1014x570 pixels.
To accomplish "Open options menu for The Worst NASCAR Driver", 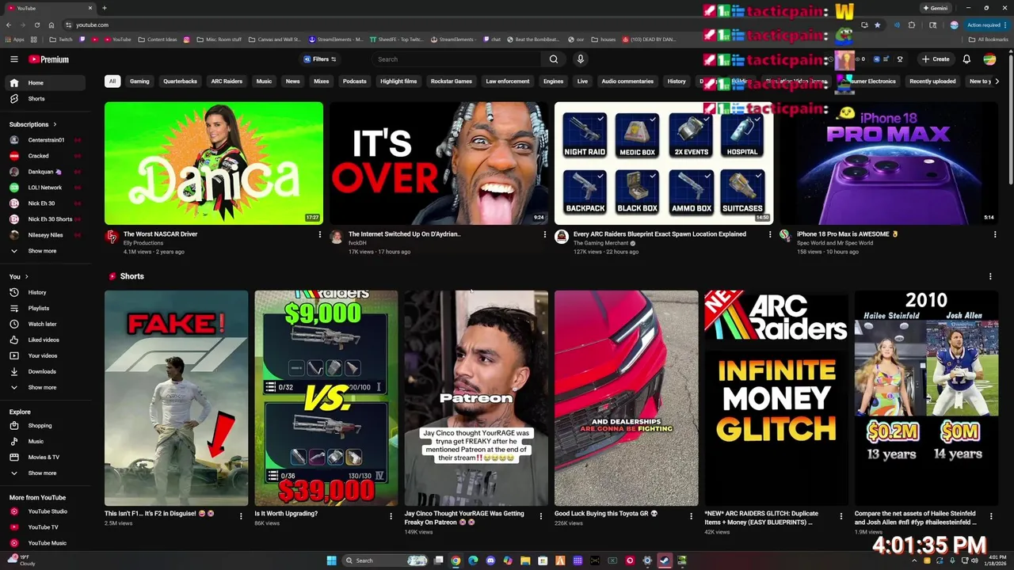I will point(320,234).
